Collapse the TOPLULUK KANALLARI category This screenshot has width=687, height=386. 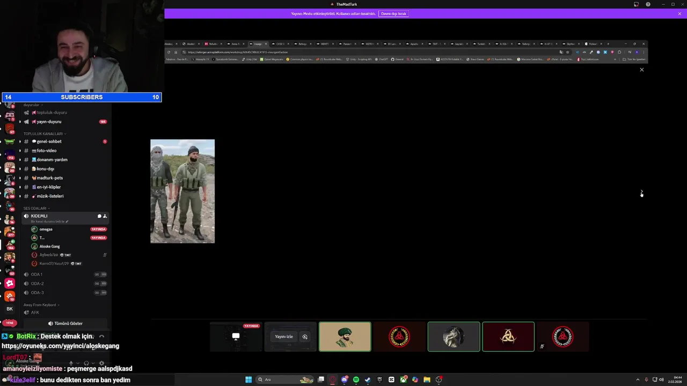pos(45,133)
